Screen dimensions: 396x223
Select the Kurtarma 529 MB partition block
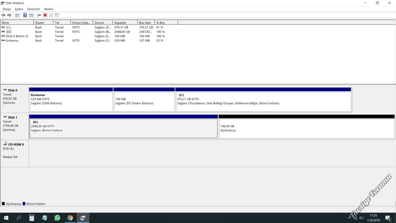coord(71,99)
